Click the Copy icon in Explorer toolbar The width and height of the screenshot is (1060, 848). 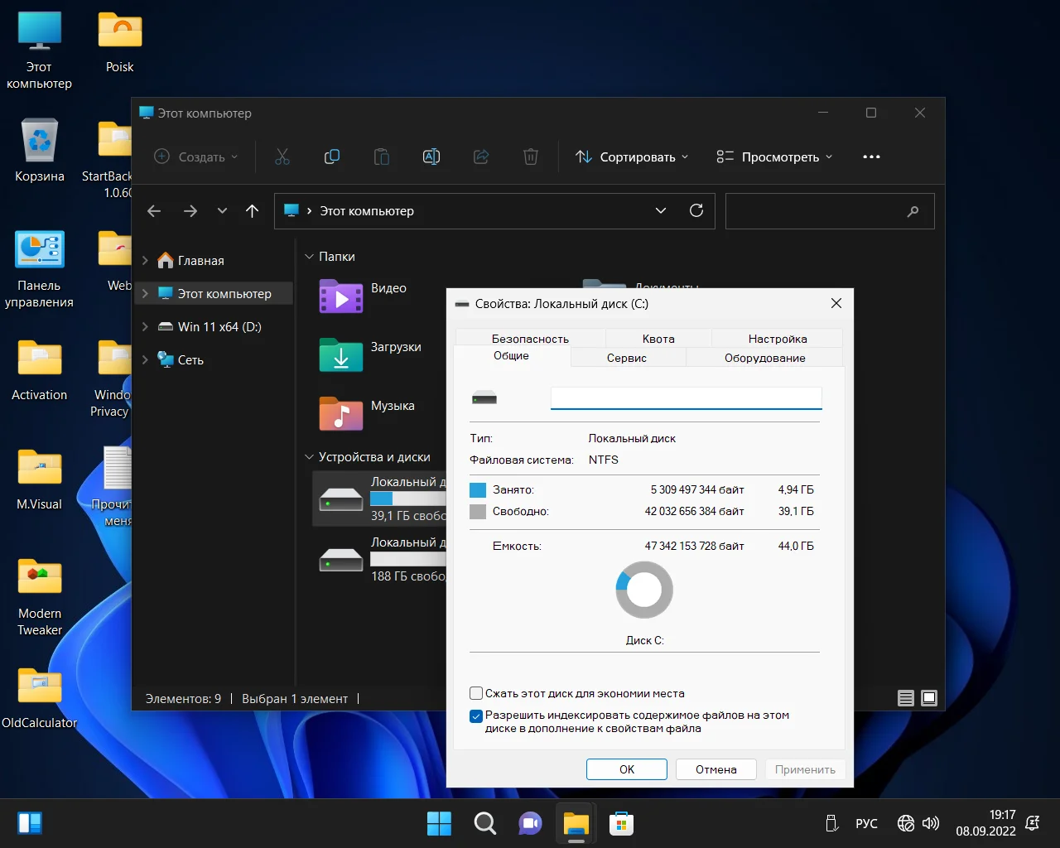point(332,157)
